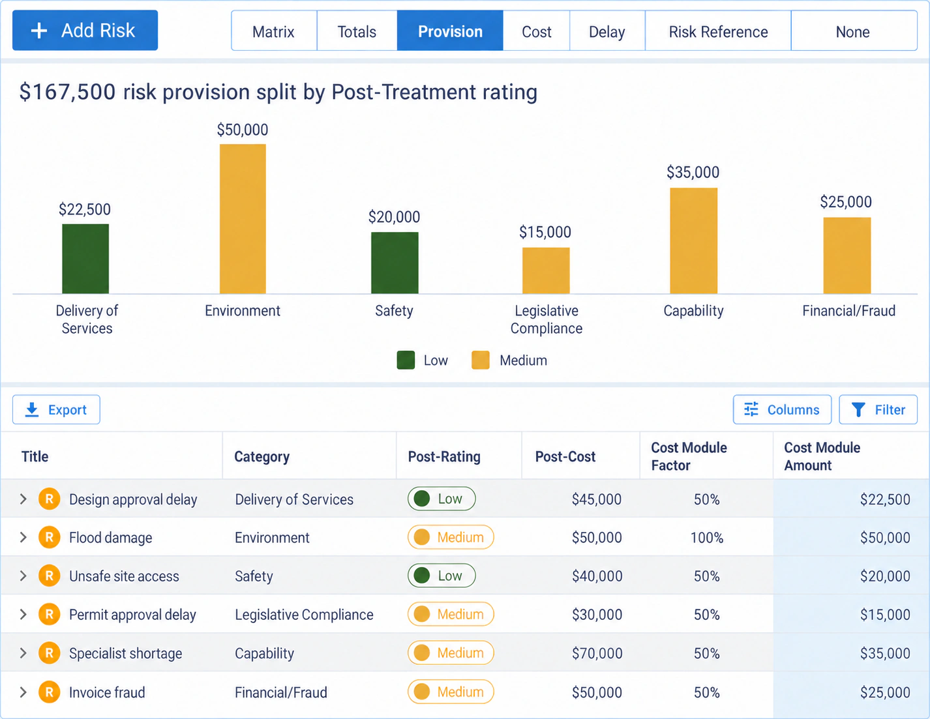The width and height of the screenshot is (930, 719).
Task: Click the orange R icon beside Unsafe site access
Action: pyautogui.click(x=49, y=576)
